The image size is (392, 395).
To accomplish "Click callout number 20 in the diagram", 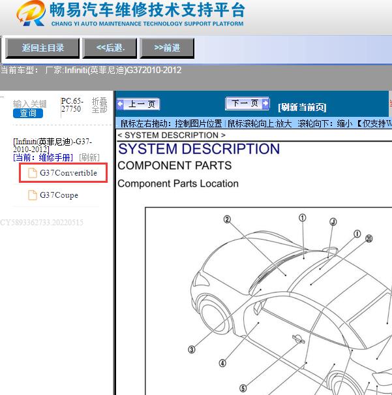I will 369,238.
